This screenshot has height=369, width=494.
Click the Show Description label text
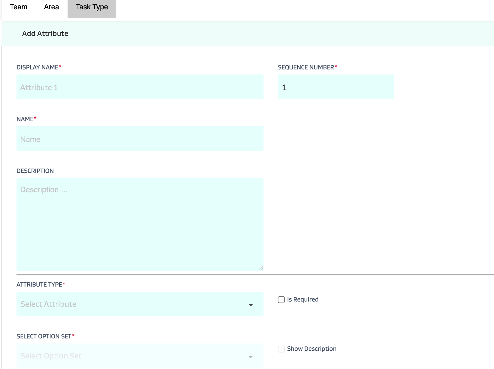pyautogui.click(x=312, y=349)
